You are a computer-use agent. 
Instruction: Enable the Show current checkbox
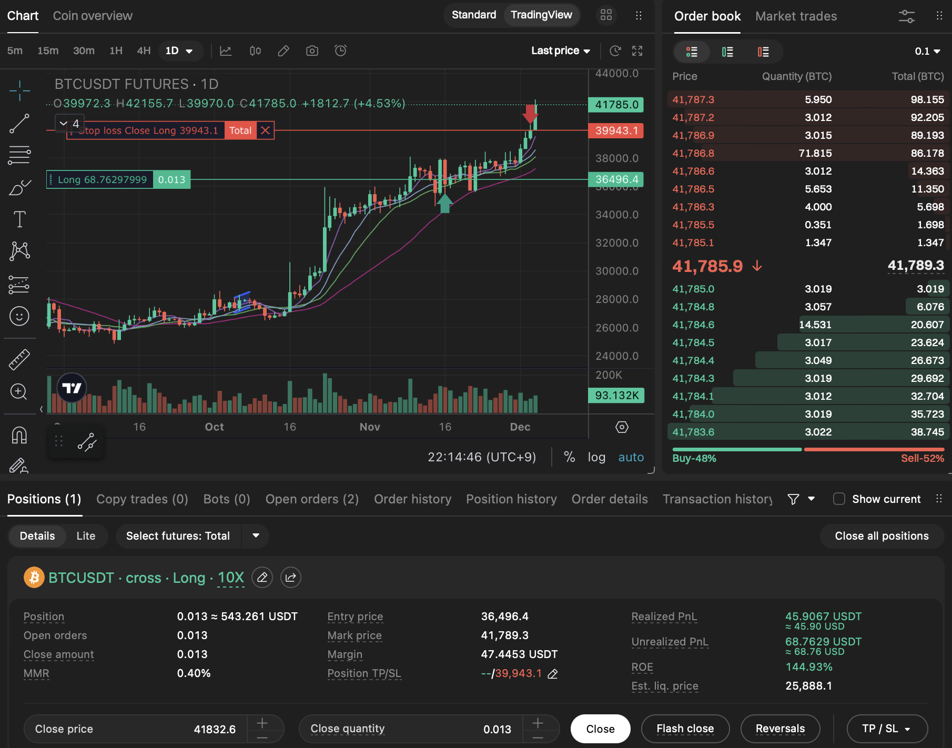coord(839,499)
